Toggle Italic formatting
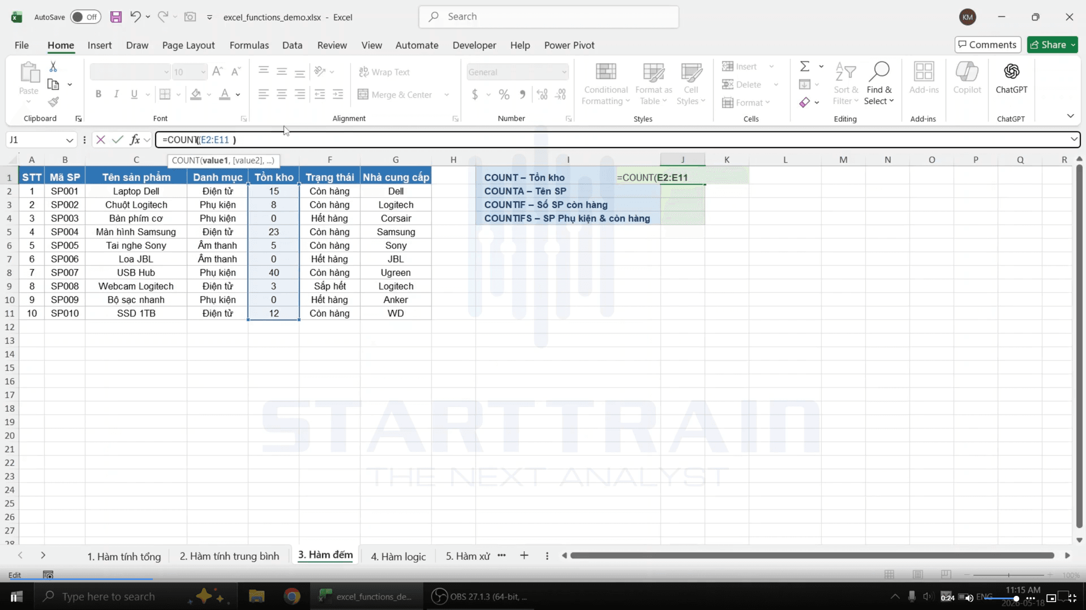Viewport: 1086px width, 610px height. tap(116, 94)
